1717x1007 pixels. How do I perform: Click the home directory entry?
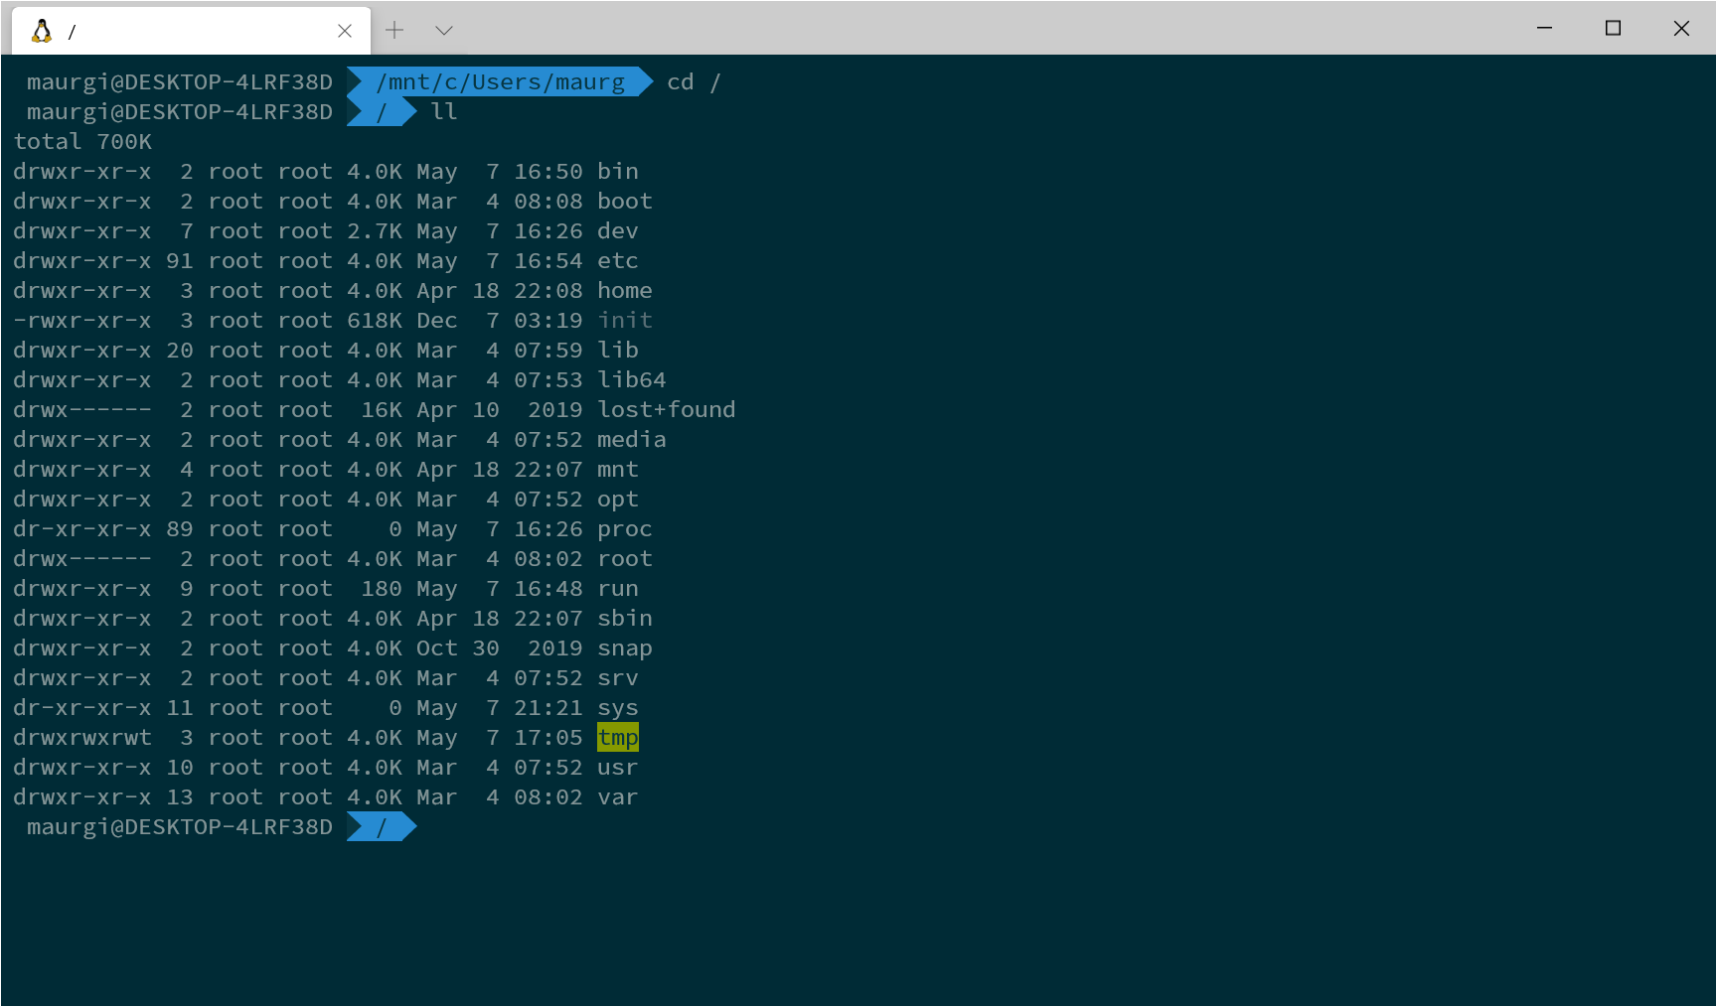[624, 290]
